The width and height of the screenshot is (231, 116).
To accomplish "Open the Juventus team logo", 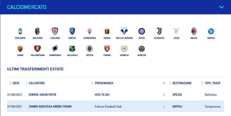I will tap(159, 31).
